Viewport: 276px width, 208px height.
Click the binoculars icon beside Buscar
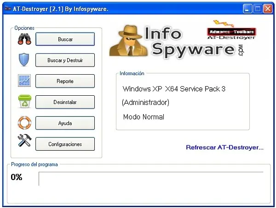(x=24, y=39)
